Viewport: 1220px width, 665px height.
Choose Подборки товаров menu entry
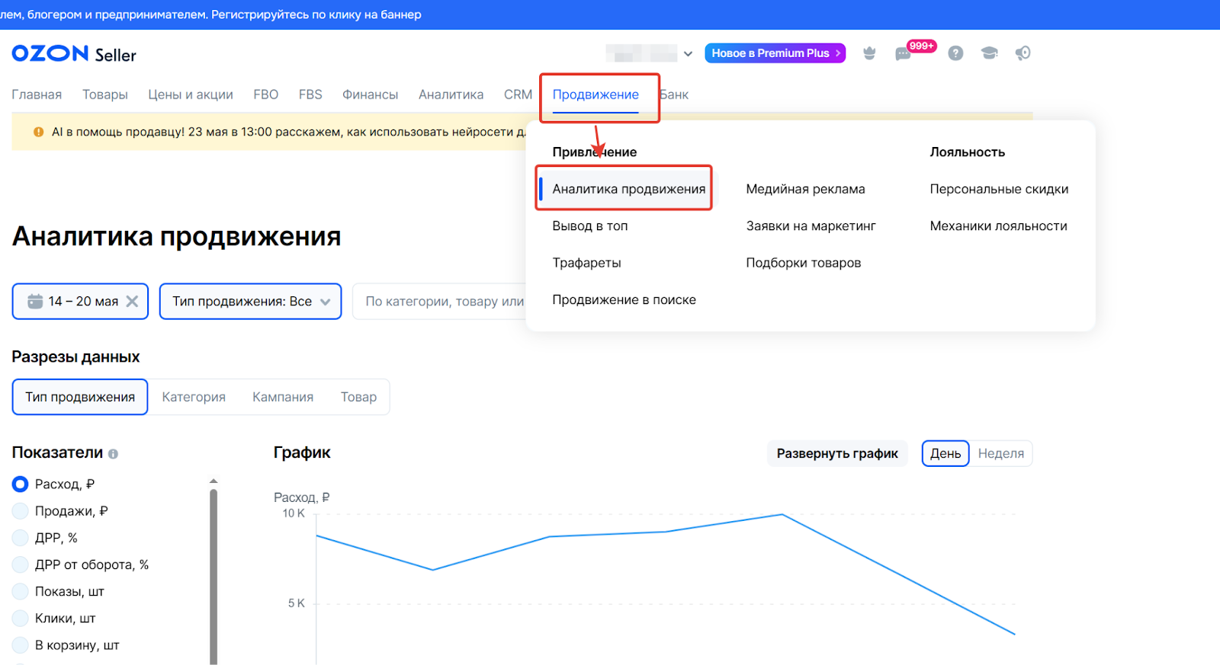click(x=803, y=263)
